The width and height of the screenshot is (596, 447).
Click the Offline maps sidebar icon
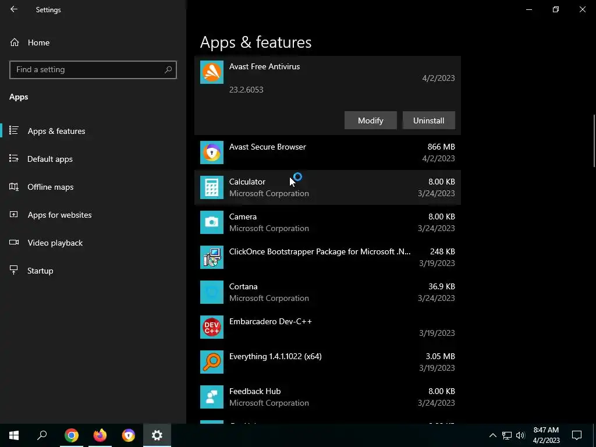click(x=14, y=187)
